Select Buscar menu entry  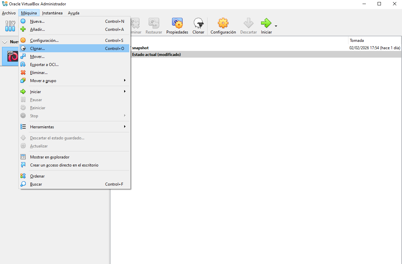(x=74, y=184)
